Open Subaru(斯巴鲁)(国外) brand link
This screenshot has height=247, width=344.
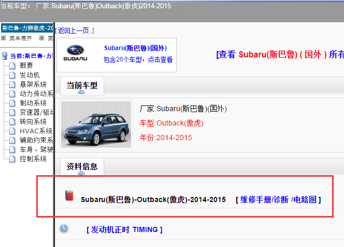point(135,48)
